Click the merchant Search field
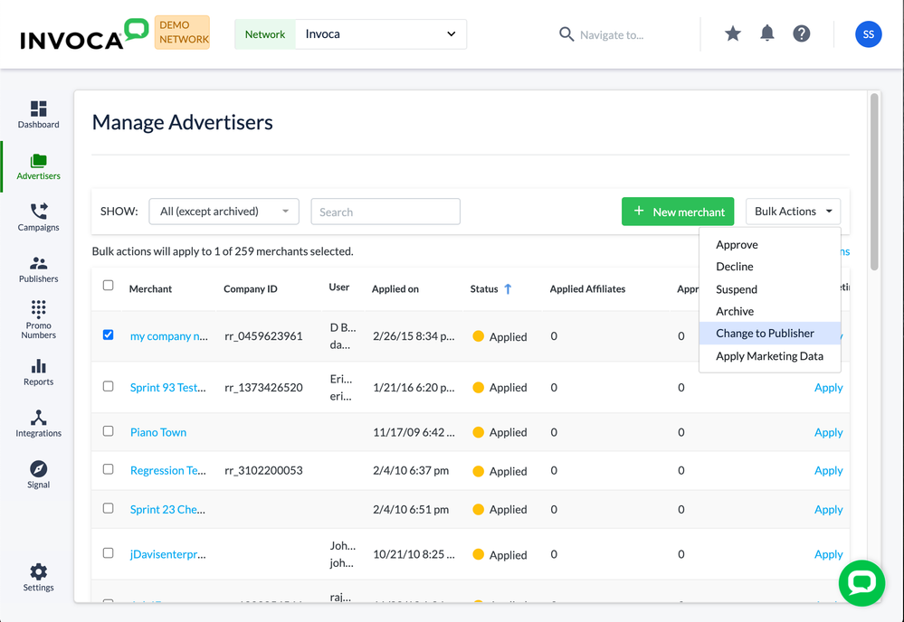Viewport: 904px width, 622px height. pos(385,212)
